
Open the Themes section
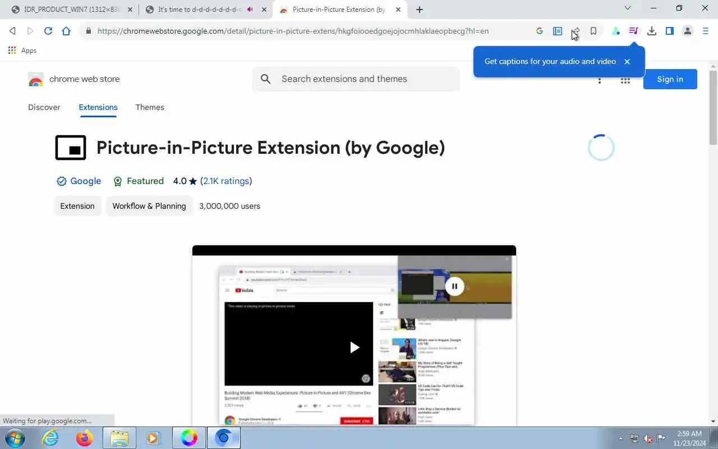(x=150, y=107)
